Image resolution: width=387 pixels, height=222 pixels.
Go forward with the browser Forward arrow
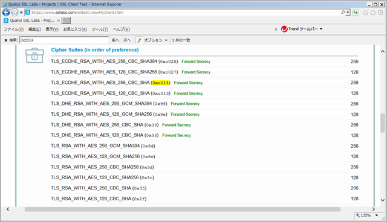coord(15,12)
